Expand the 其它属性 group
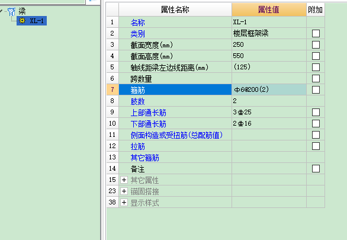Image resolution: width=347 pixels, height=240 pixels. click(124, 180)
